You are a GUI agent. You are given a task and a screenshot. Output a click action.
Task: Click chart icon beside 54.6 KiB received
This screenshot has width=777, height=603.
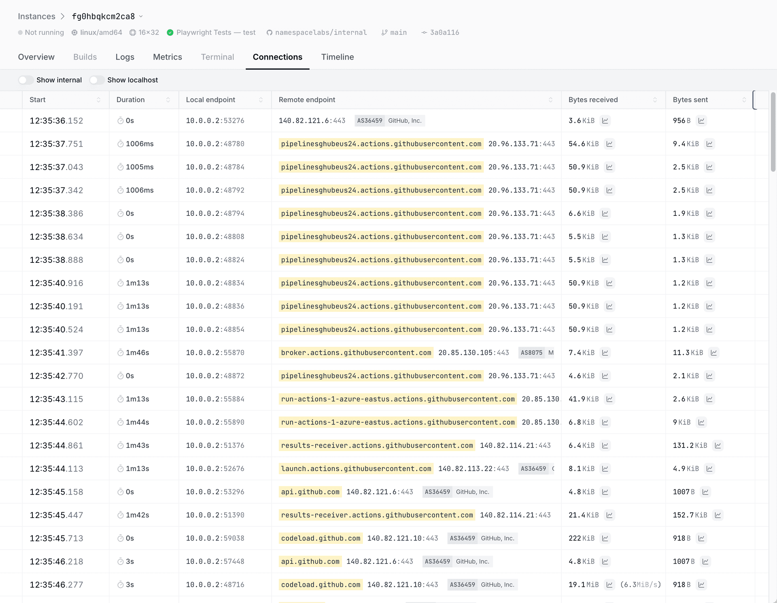[x=609, y=144]
